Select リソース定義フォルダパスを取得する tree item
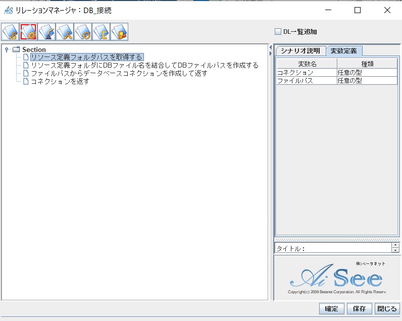 (87, 57)
